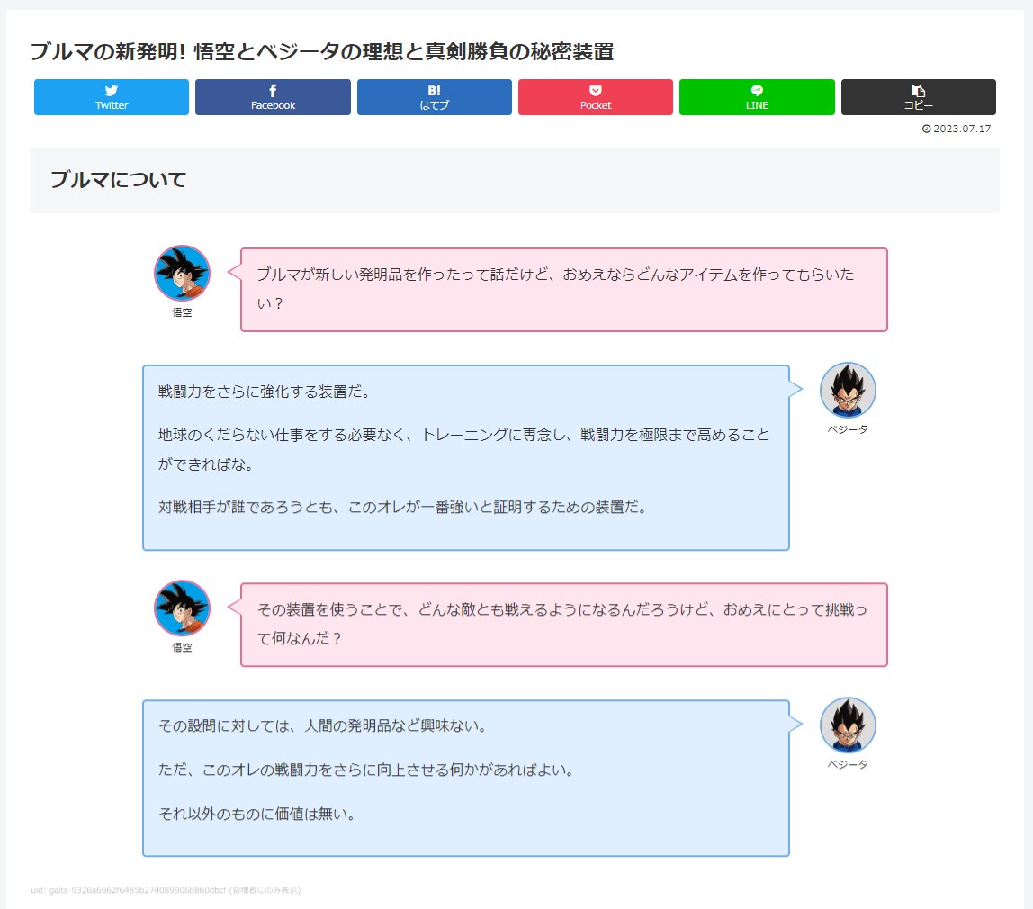Share the article on LINE
This screenshot has width=1033, height=909.
tap(757, 97)
